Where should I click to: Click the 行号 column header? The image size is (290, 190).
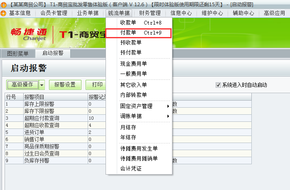[x=14, y=97]
